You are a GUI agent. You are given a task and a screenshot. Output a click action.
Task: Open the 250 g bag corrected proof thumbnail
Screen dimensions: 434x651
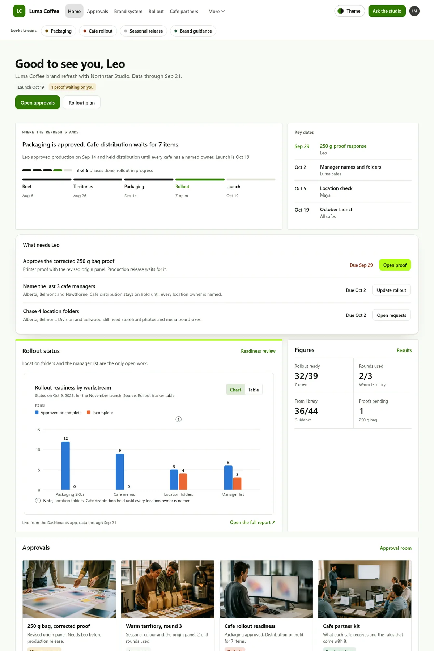(69, 590)
